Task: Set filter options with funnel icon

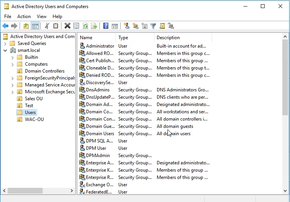Action: pyautogui.click(x=153, y=26)
